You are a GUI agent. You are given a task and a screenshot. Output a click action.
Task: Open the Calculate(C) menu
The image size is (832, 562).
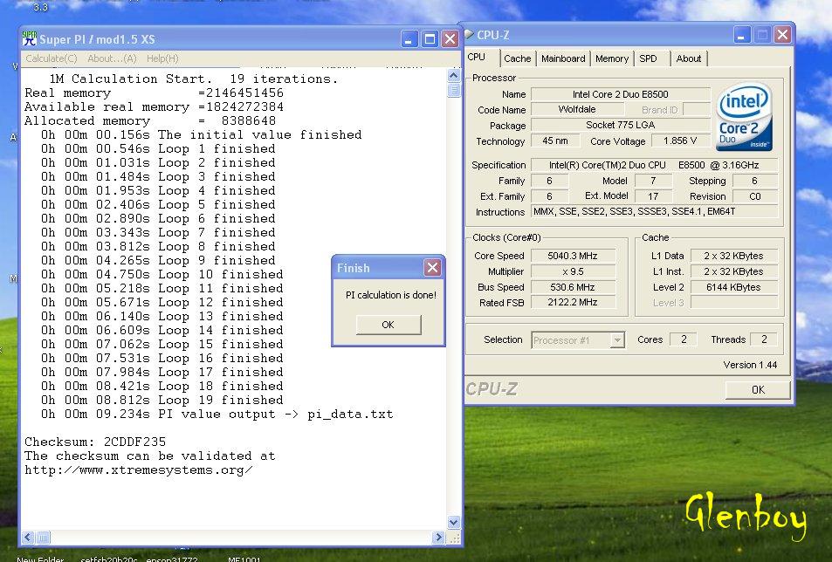point(51,58)
